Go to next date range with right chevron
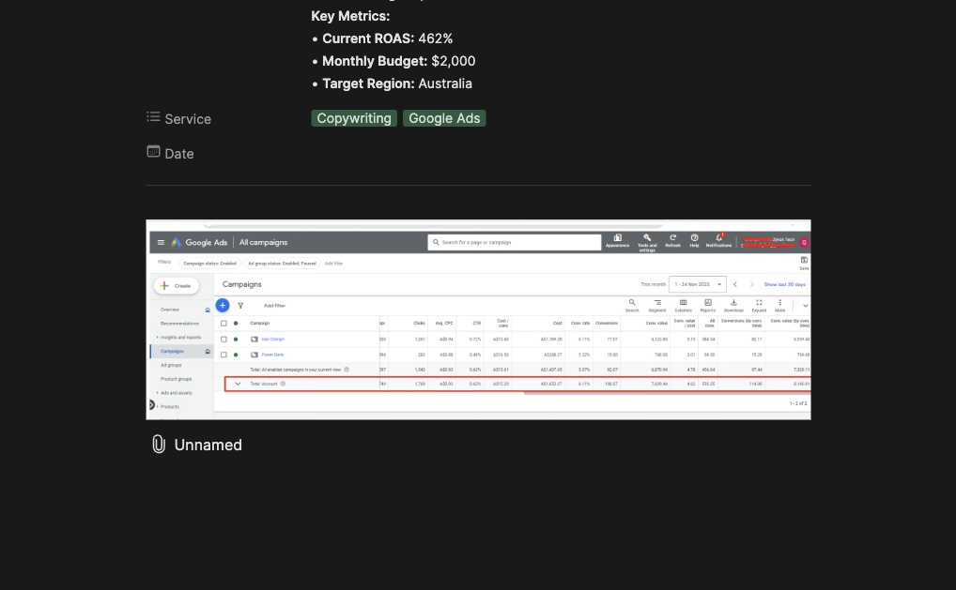The width and height of the screenshot is (956, 590). click(752, 284)
